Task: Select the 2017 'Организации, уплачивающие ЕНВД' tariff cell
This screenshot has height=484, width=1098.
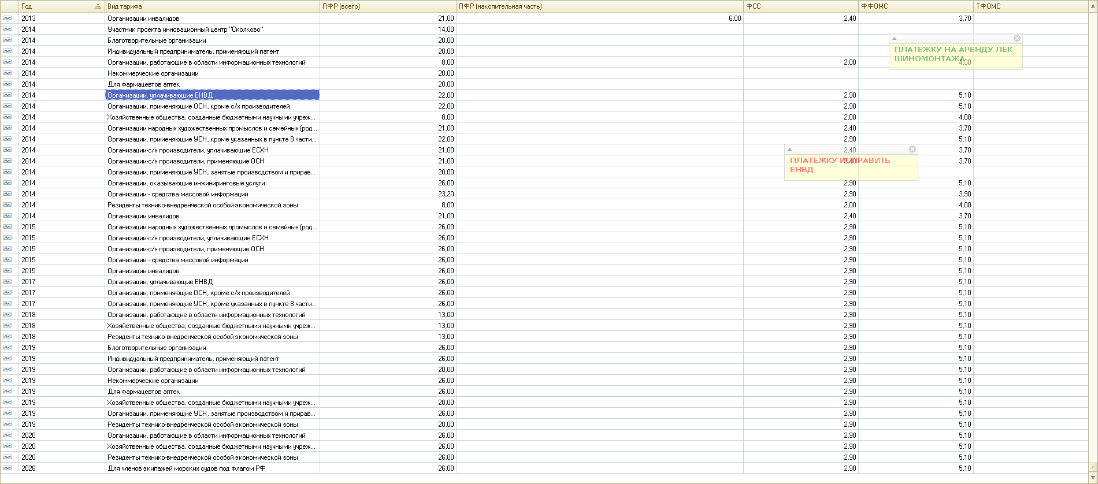Action: point(212,282)
